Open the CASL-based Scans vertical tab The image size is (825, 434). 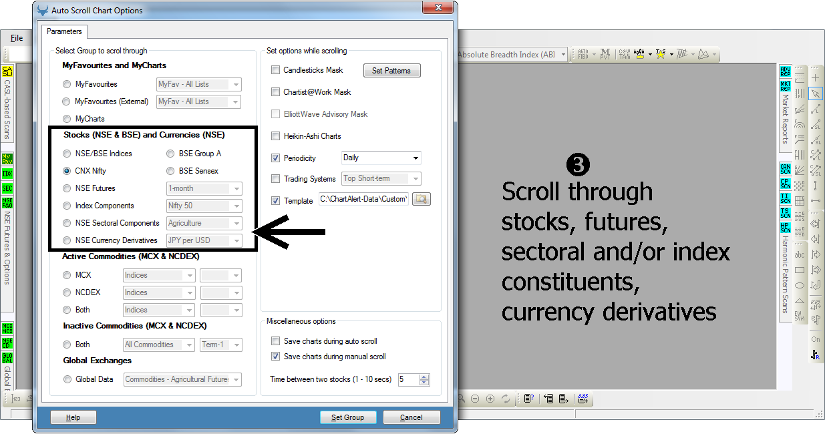7,110
